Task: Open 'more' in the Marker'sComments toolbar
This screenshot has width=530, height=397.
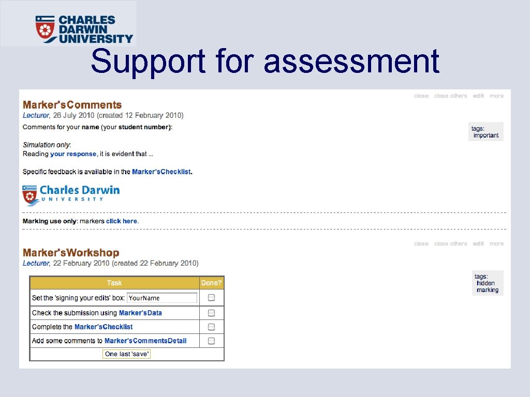Action: pos(496,96)
